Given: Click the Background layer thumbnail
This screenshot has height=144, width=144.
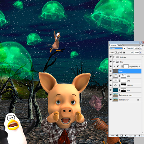Looking at the screenshot, I should tap(116, 100).
